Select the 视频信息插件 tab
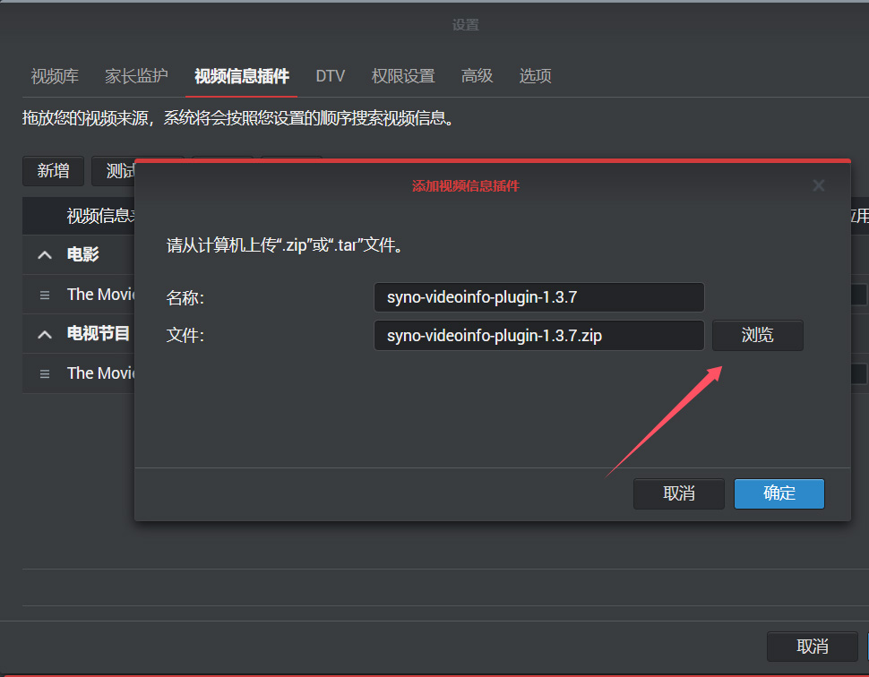This screenshot has height=677, width=869. tap(242, 76)
